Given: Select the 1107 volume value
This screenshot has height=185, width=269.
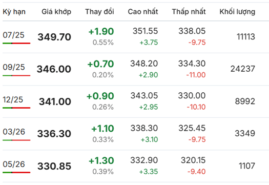Looking at the screenshot, I should click(x=247, y=166).
